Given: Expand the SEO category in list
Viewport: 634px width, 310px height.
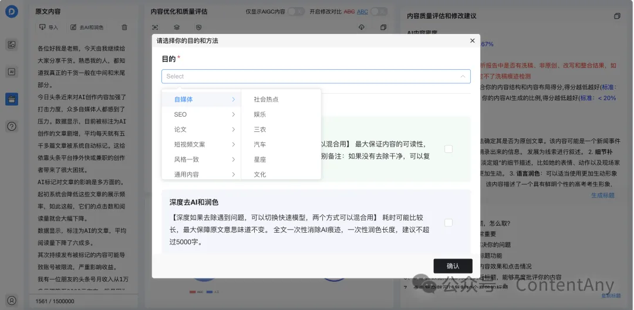Looking at the screenshot, I should (x=201, y=114).
